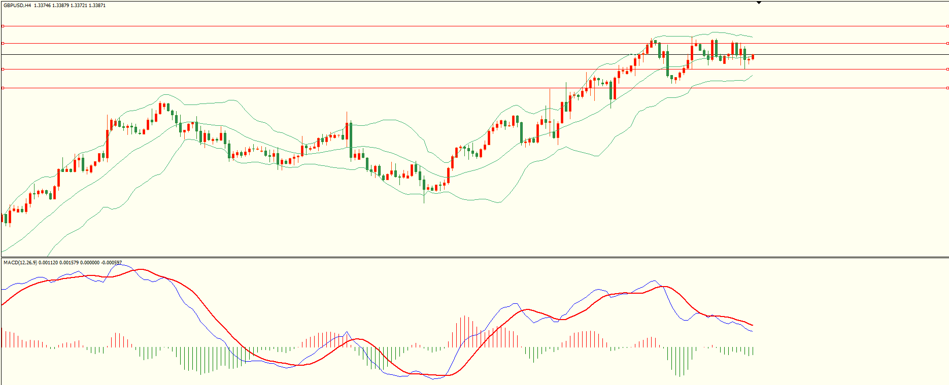Grab left handle of second red line from top
Image resolution: width=949 pixels, height=385 pixels.
(x=3, y=43)
